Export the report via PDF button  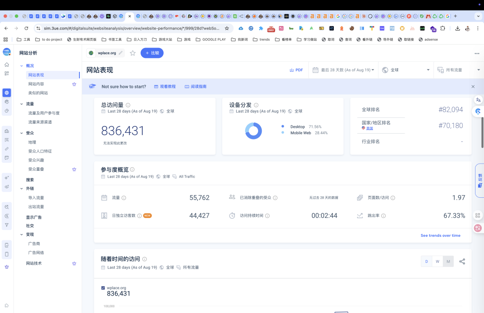(x=296, y=70)
